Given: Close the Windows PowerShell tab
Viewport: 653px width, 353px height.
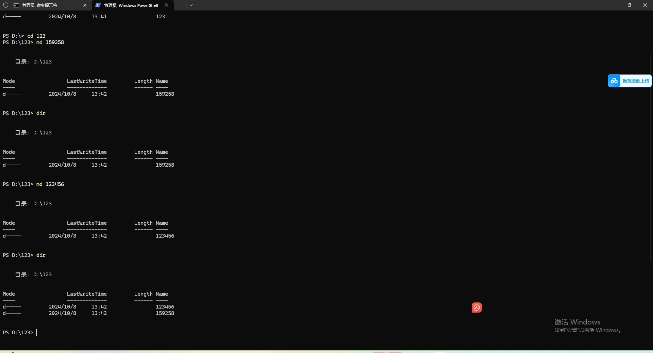Looking at the screenshot, I should (x=166, y=5).
